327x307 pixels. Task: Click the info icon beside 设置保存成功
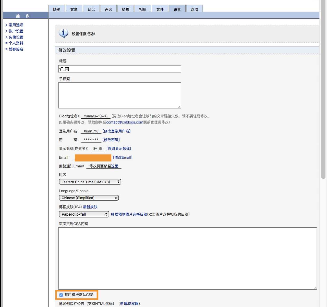click(64, 33)
